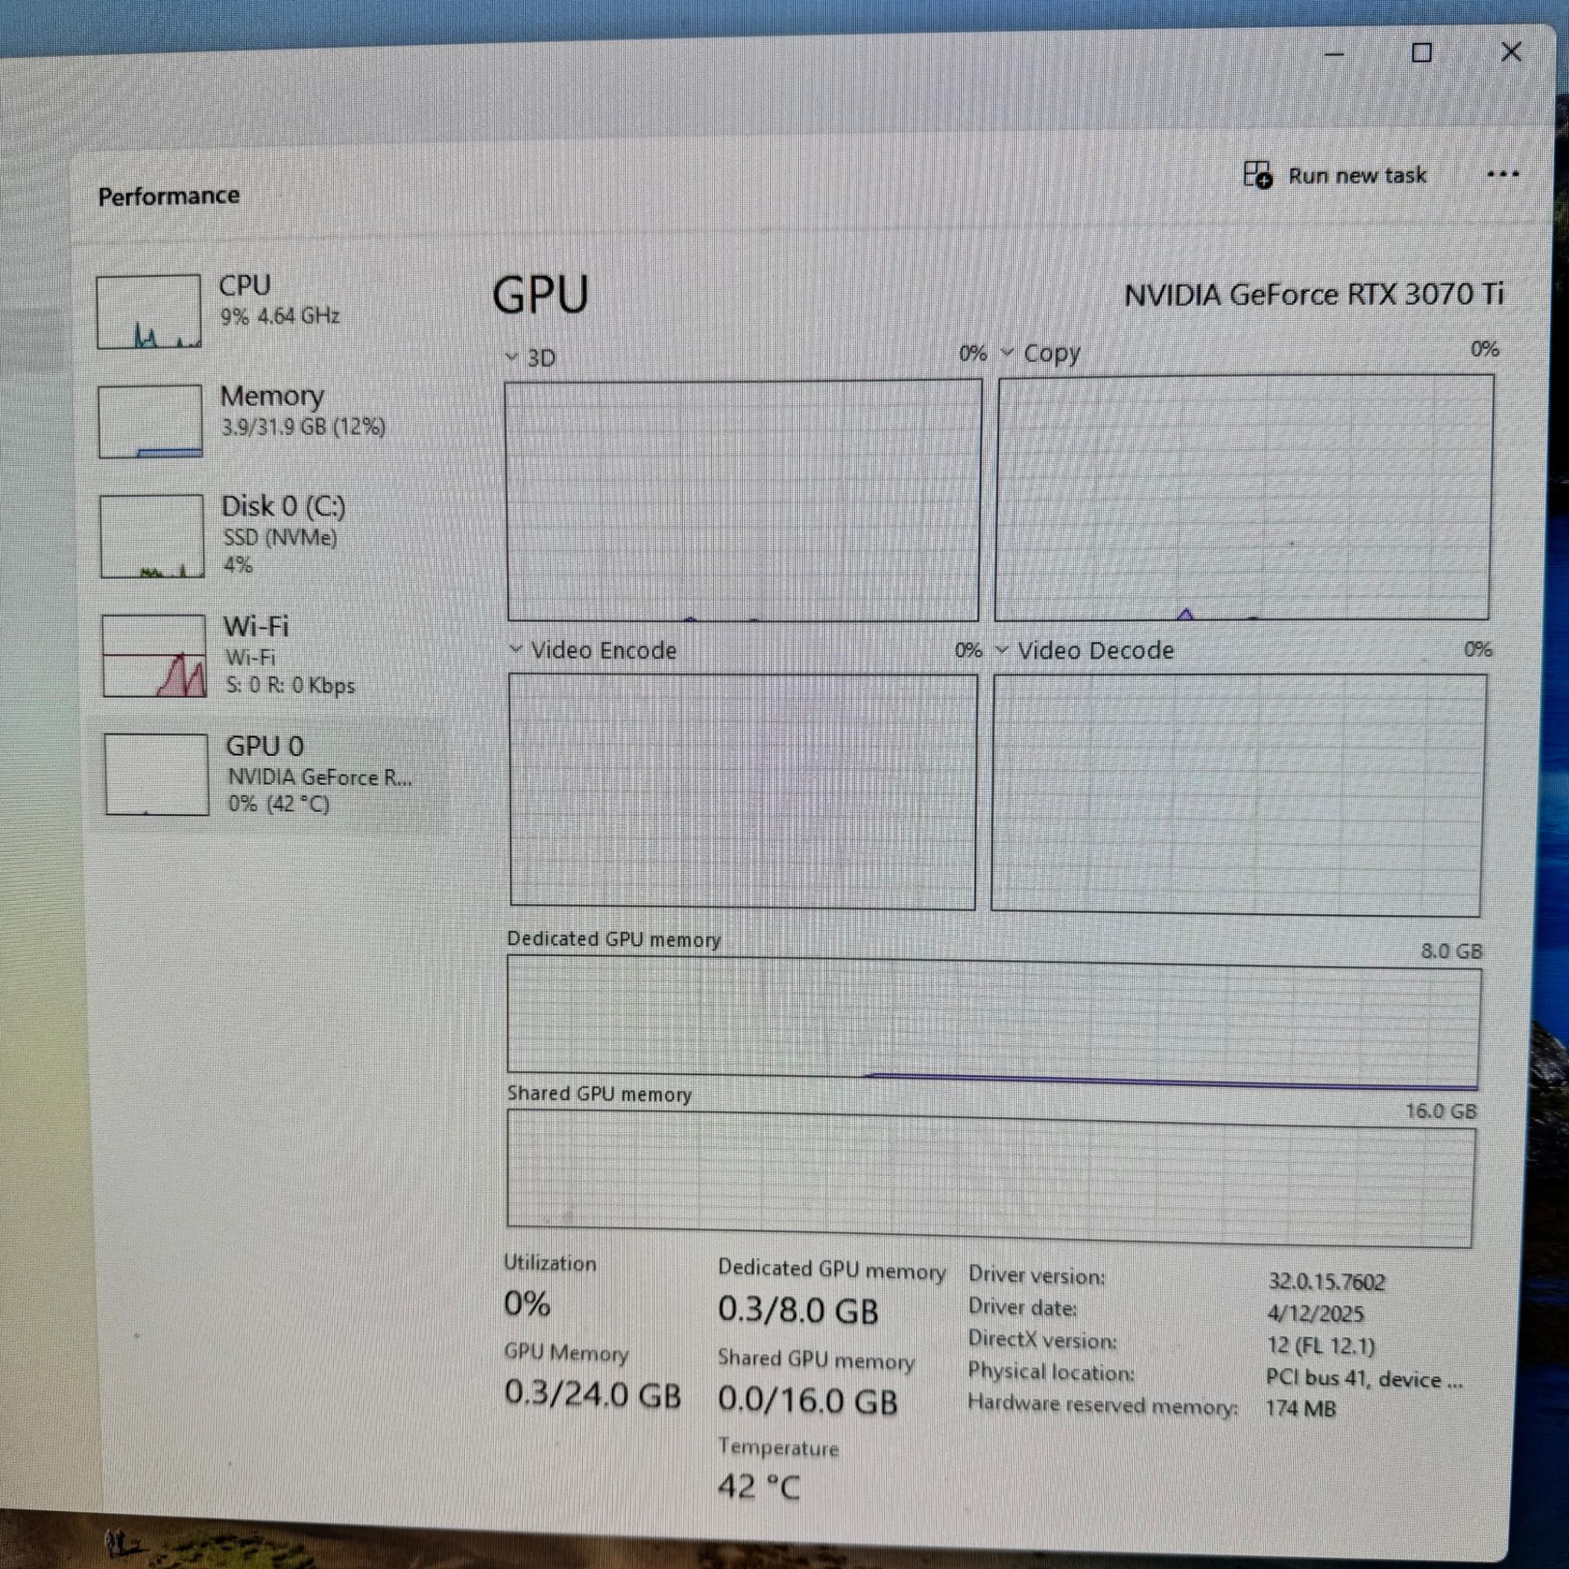Screen dimensions: 1569x1569
Task: Expand the Video Decode graph dropdown
Action: 1001,649
